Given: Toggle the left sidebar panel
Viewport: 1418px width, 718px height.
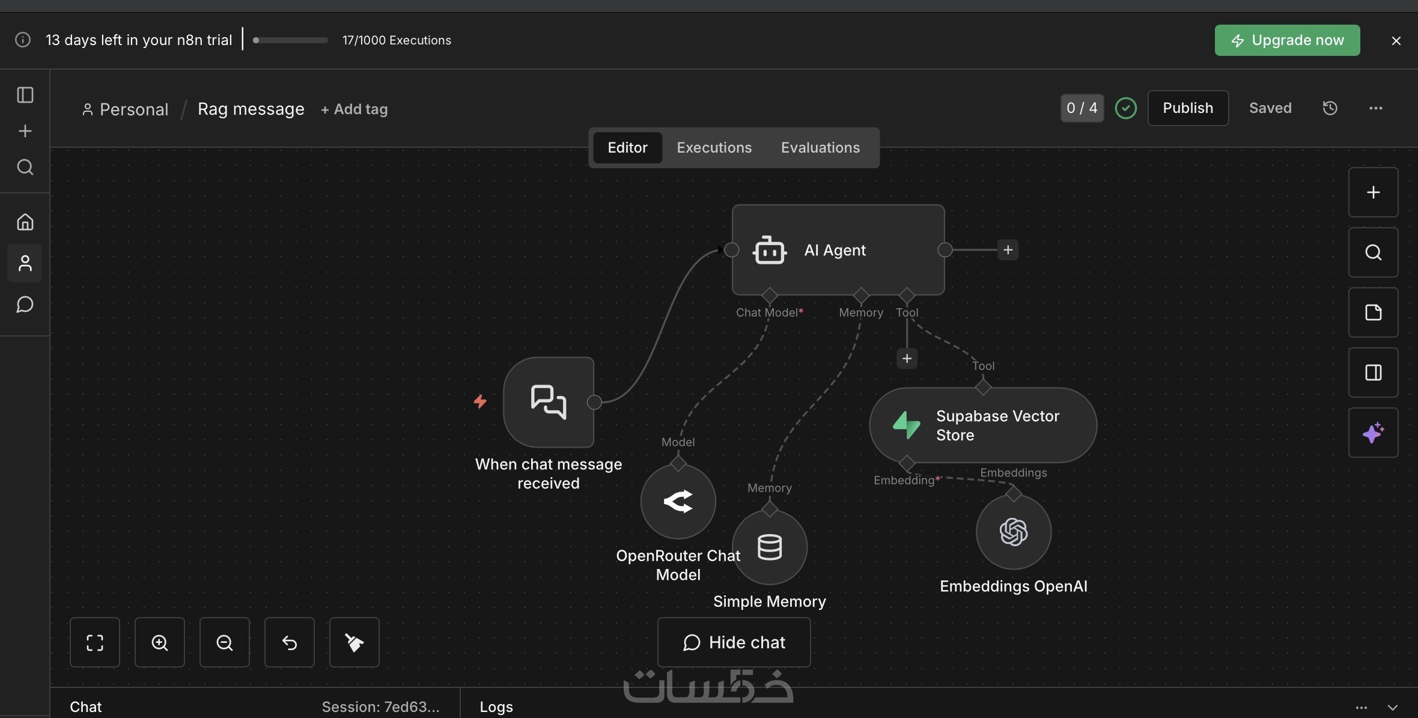Looking at the screenshot, I should click(x=25, y=95).
